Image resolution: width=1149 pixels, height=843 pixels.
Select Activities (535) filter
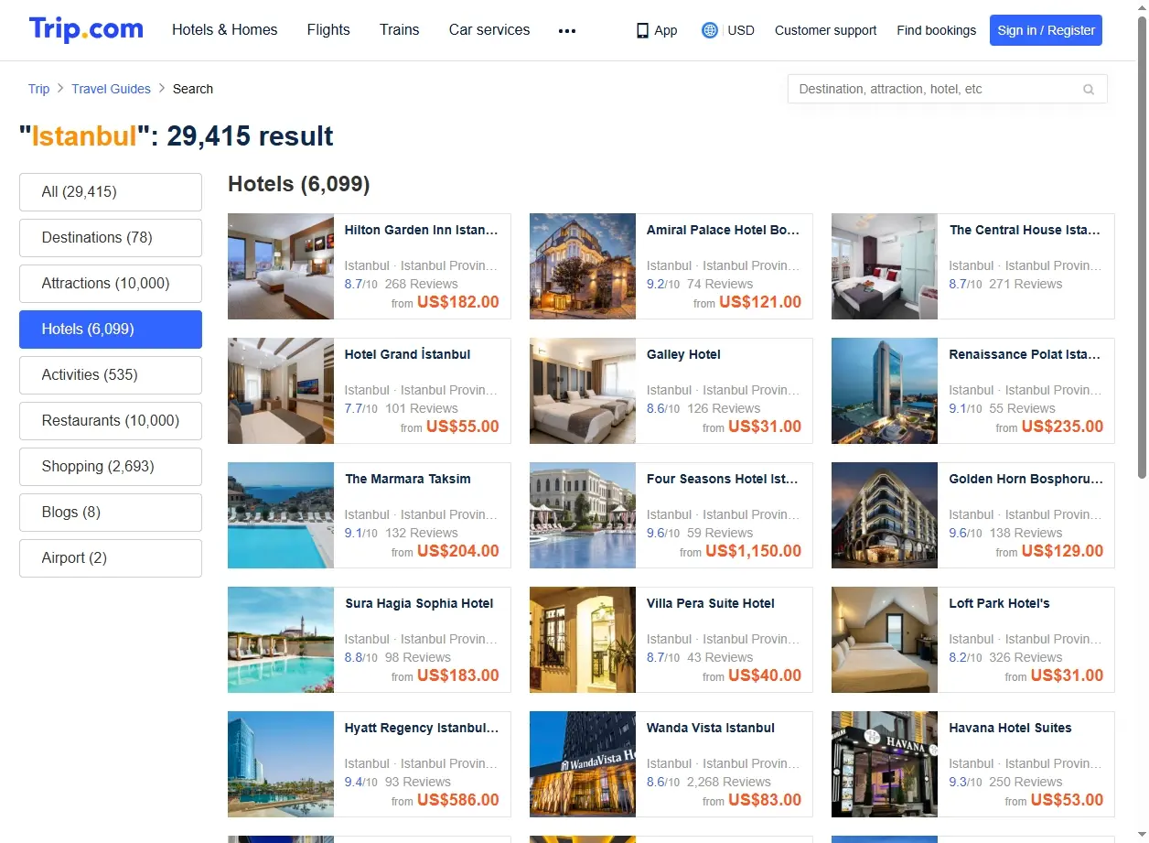pyautogui.click(x=111, y=375)
